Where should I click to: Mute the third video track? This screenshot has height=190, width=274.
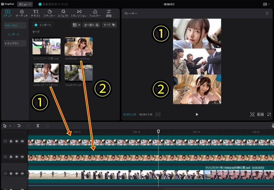pyautogui.click(x=22, y=174)
